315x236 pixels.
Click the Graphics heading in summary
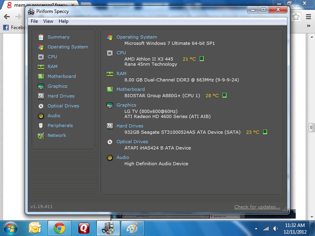tap(126, 105)
